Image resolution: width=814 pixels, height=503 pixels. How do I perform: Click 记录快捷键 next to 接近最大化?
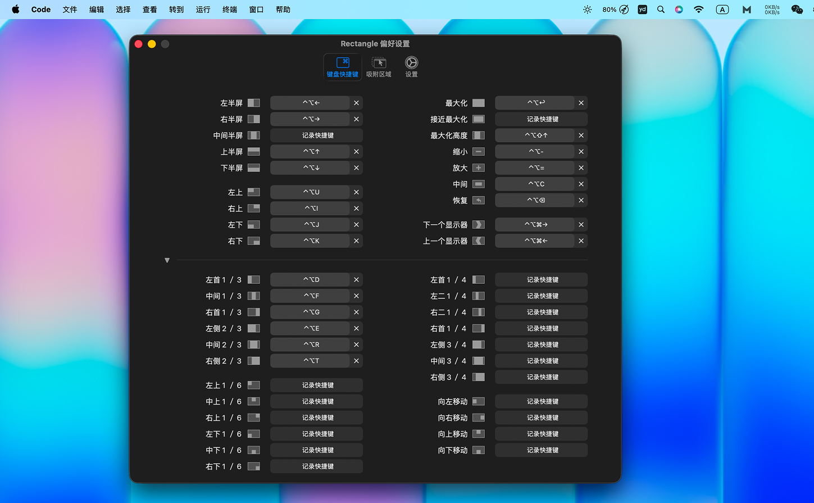[x=540, y=119]
